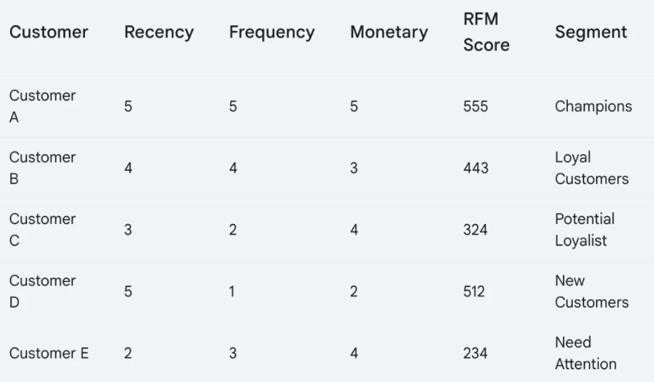Select the Customer A name cell
Viewport: 654px width, 382px height.
42,106
